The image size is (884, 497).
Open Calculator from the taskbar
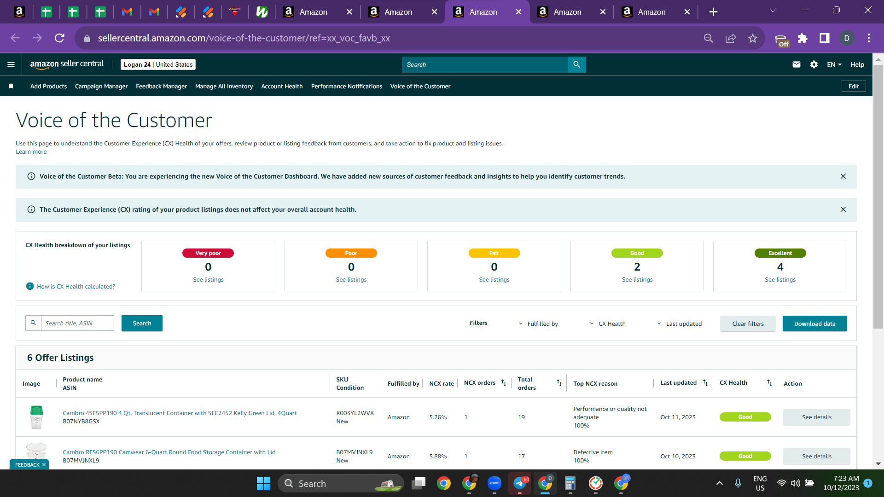point(570,483)
